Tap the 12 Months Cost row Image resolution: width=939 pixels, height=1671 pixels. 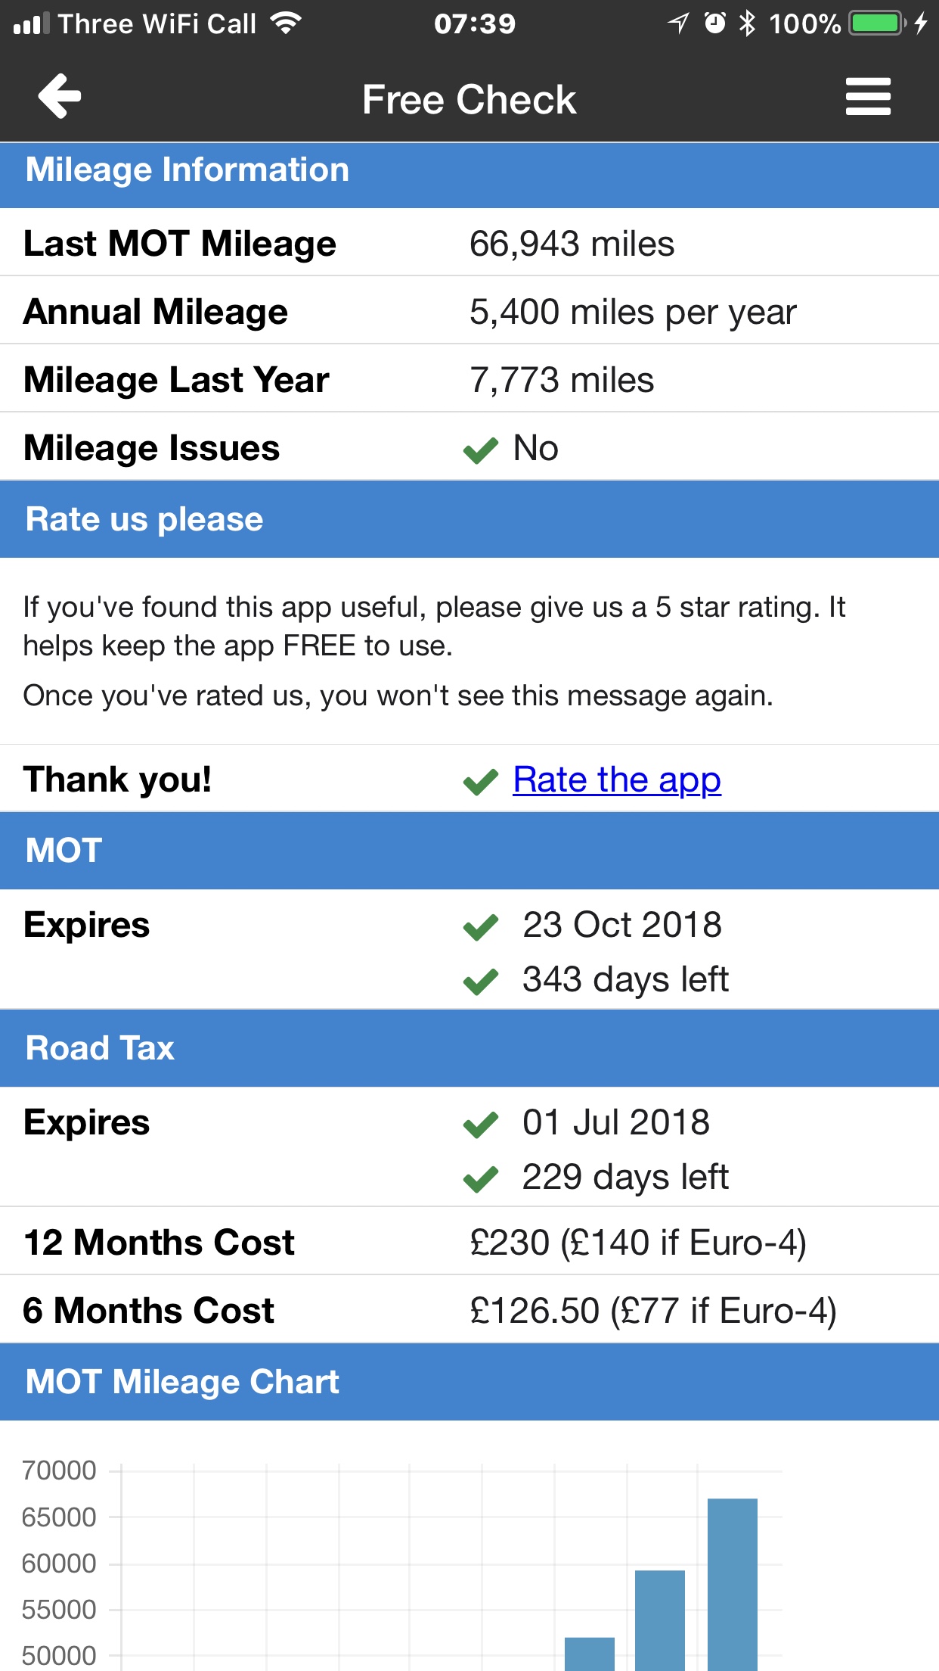[469, 1242]
